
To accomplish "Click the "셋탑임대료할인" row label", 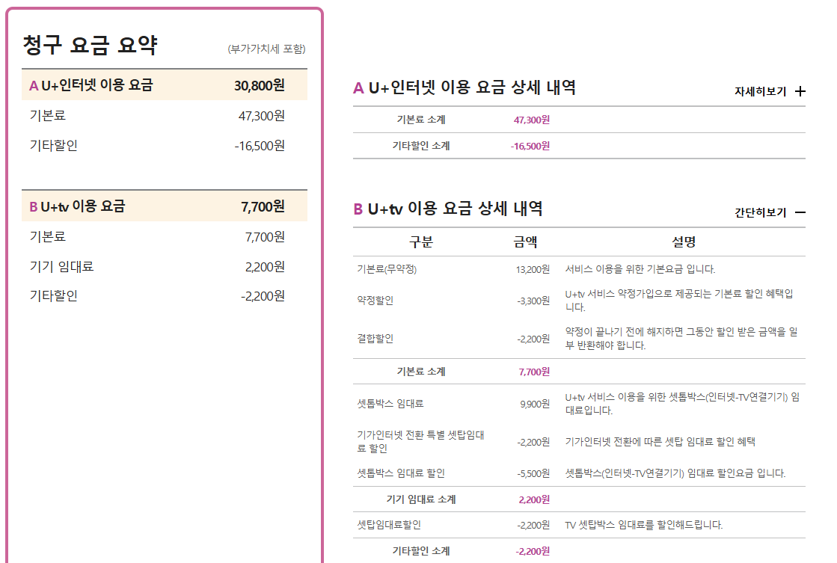I will coord(389,525).
